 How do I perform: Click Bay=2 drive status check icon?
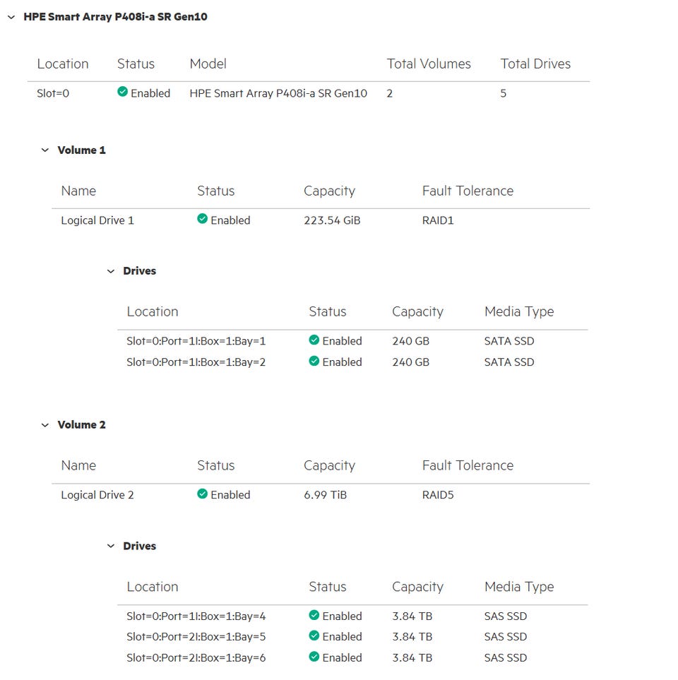(x=314, y=361)
